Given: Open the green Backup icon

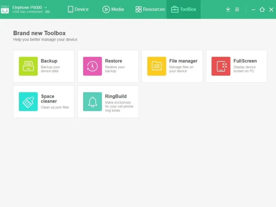Looking at the screenshot, I should 28,66.
